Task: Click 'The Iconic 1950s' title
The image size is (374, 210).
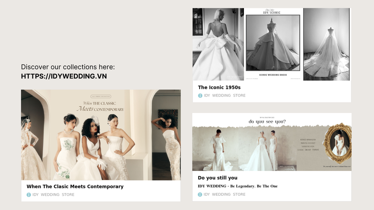Action: pos(219,87)
